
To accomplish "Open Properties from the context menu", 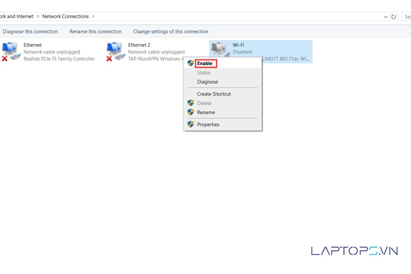I will (x=208, y=125).
